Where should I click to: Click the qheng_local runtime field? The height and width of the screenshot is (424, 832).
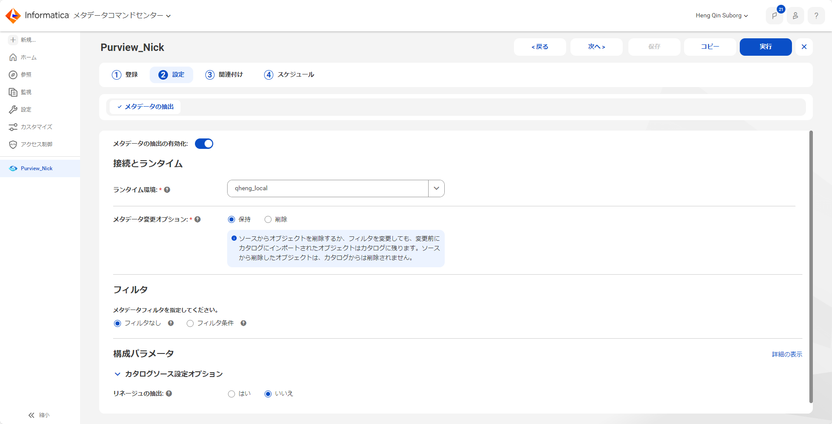328,188
